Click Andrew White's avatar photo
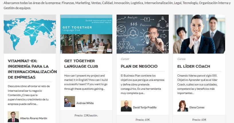This screenshot has width=234, height=123. point(70,102)
